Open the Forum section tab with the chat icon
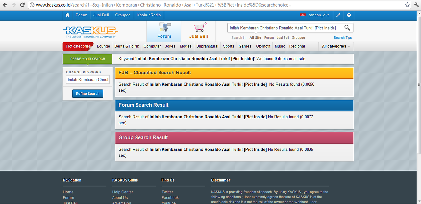 tap(164, 31)
